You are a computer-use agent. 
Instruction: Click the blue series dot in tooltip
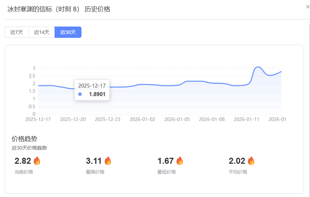point(80,94)
